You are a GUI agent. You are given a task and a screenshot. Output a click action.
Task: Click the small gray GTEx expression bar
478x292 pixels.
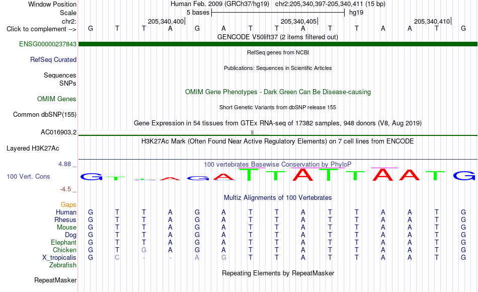[x=253, y=132]
